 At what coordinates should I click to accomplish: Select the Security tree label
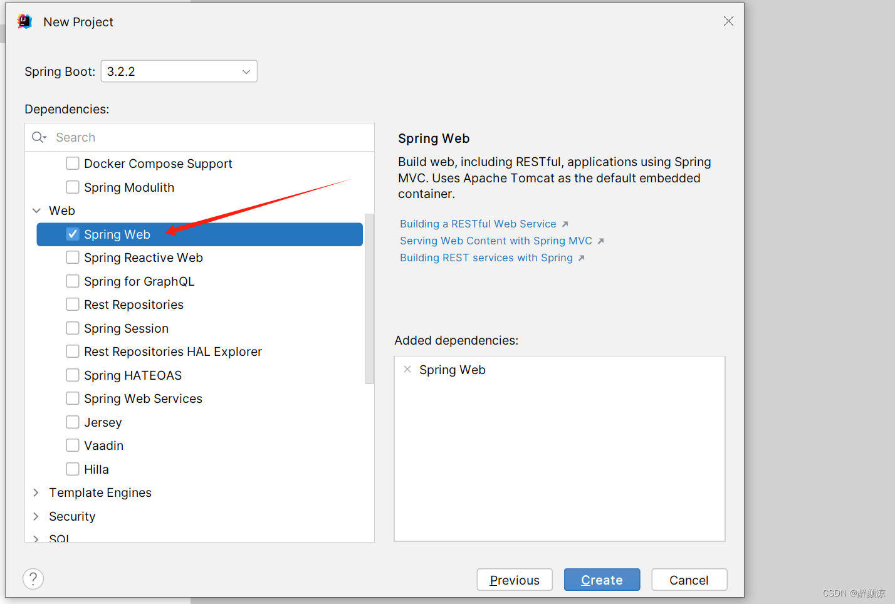[72, 516]
